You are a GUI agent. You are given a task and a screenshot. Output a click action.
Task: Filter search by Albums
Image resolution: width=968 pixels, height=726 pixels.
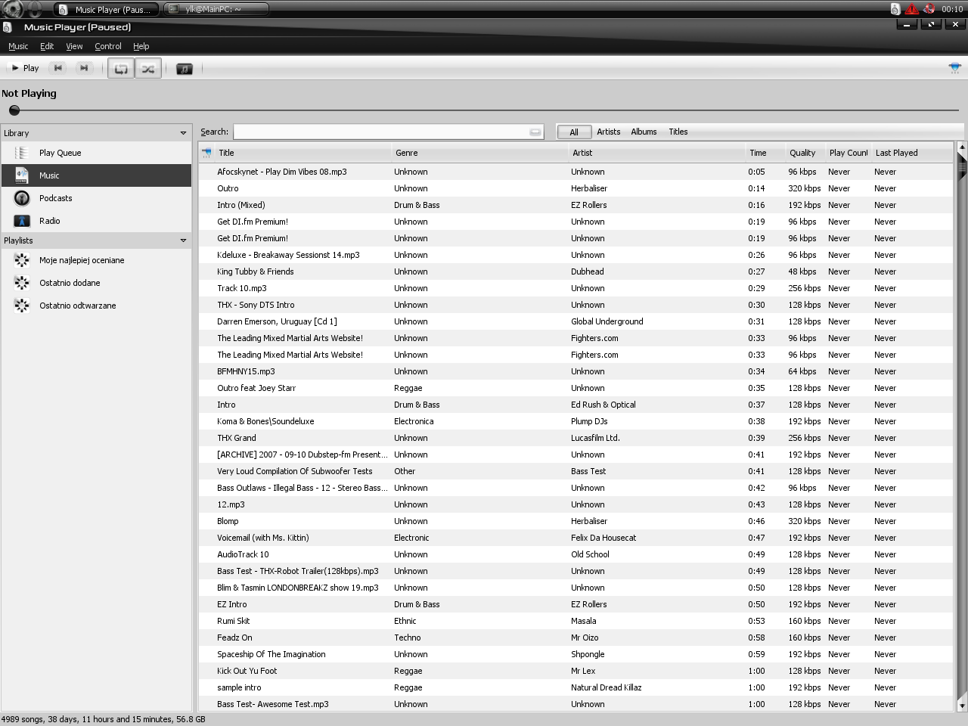pyautogui.click(x=644, y=132)
